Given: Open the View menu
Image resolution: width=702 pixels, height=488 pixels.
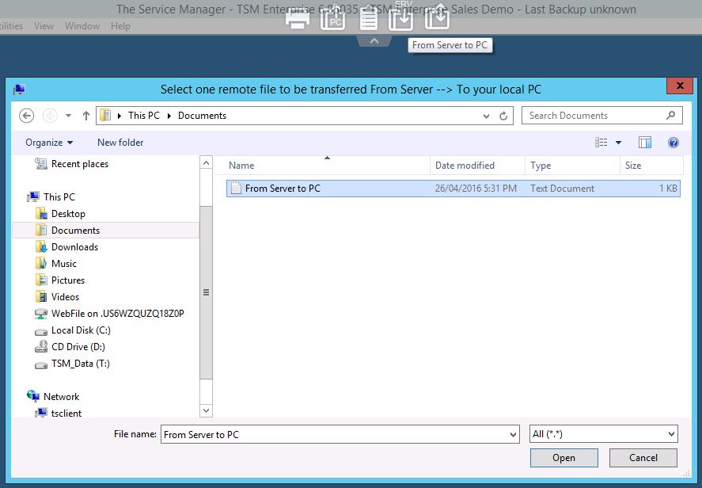Looking at the screenshot, I should coord(44,26).
